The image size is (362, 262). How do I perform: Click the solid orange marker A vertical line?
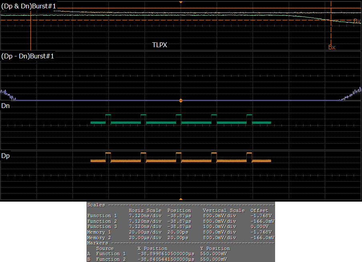click(x=30, y=34)
